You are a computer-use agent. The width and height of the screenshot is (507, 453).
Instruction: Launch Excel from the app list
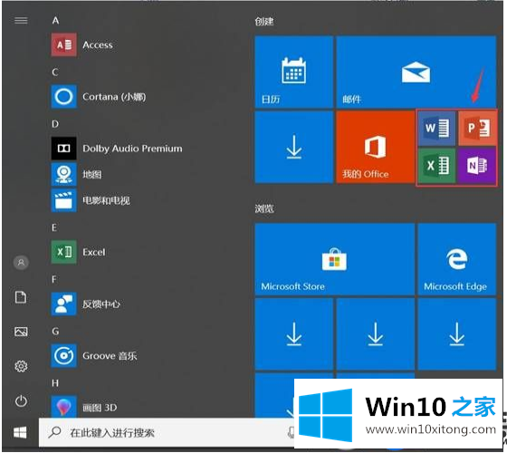[78, 252]
